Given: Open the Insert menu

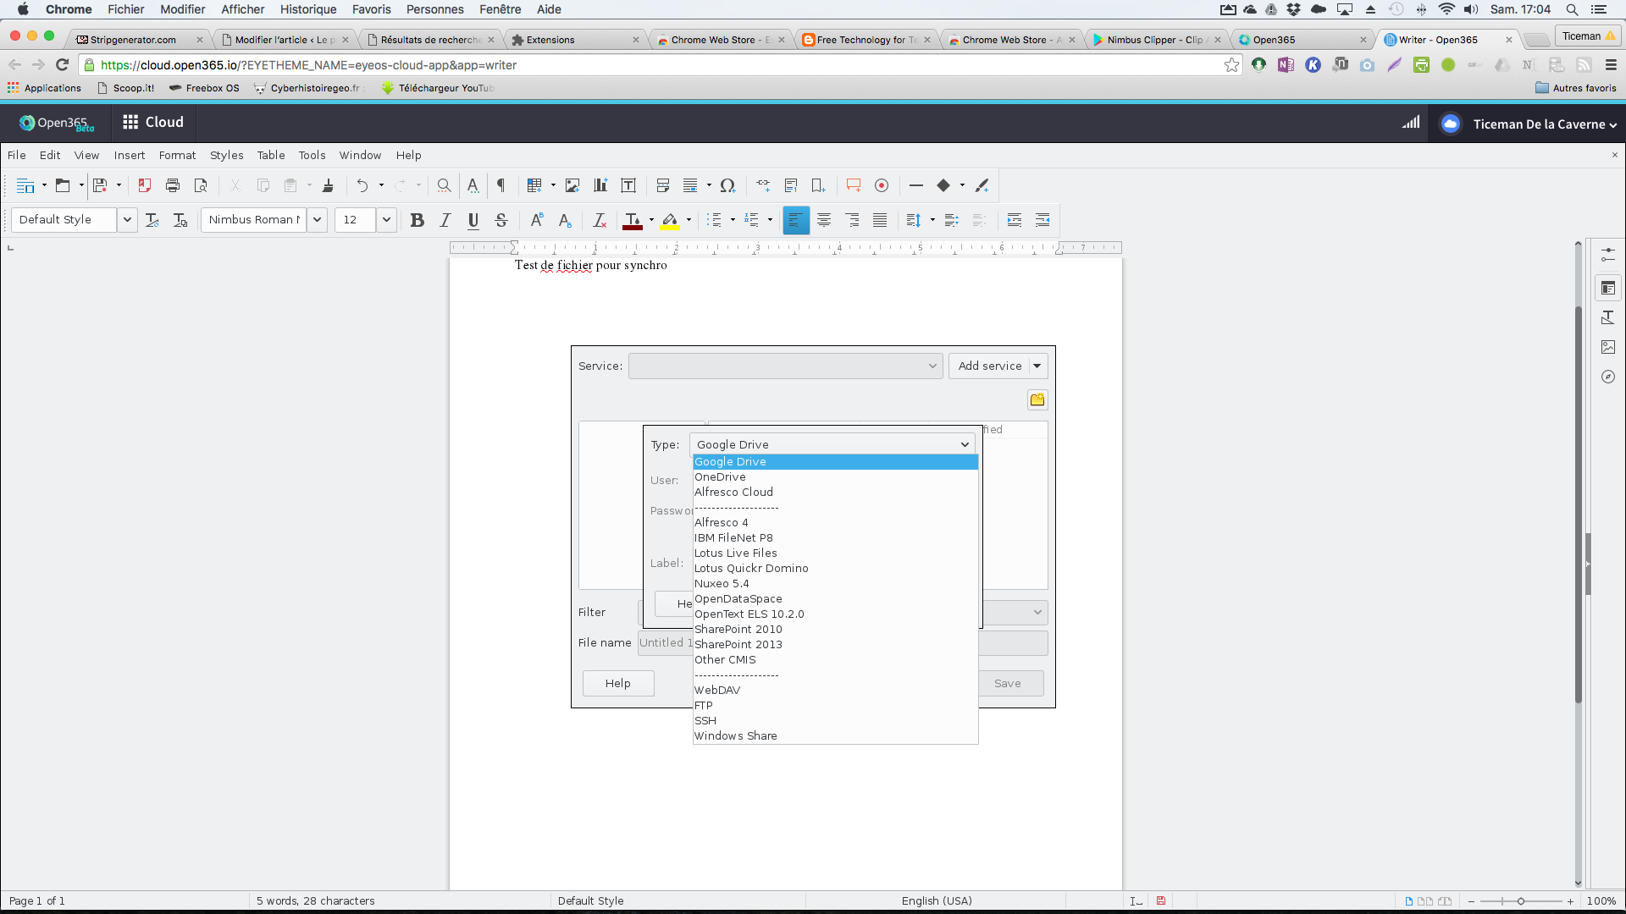Looking at the screenshot, I should (130, 155).
